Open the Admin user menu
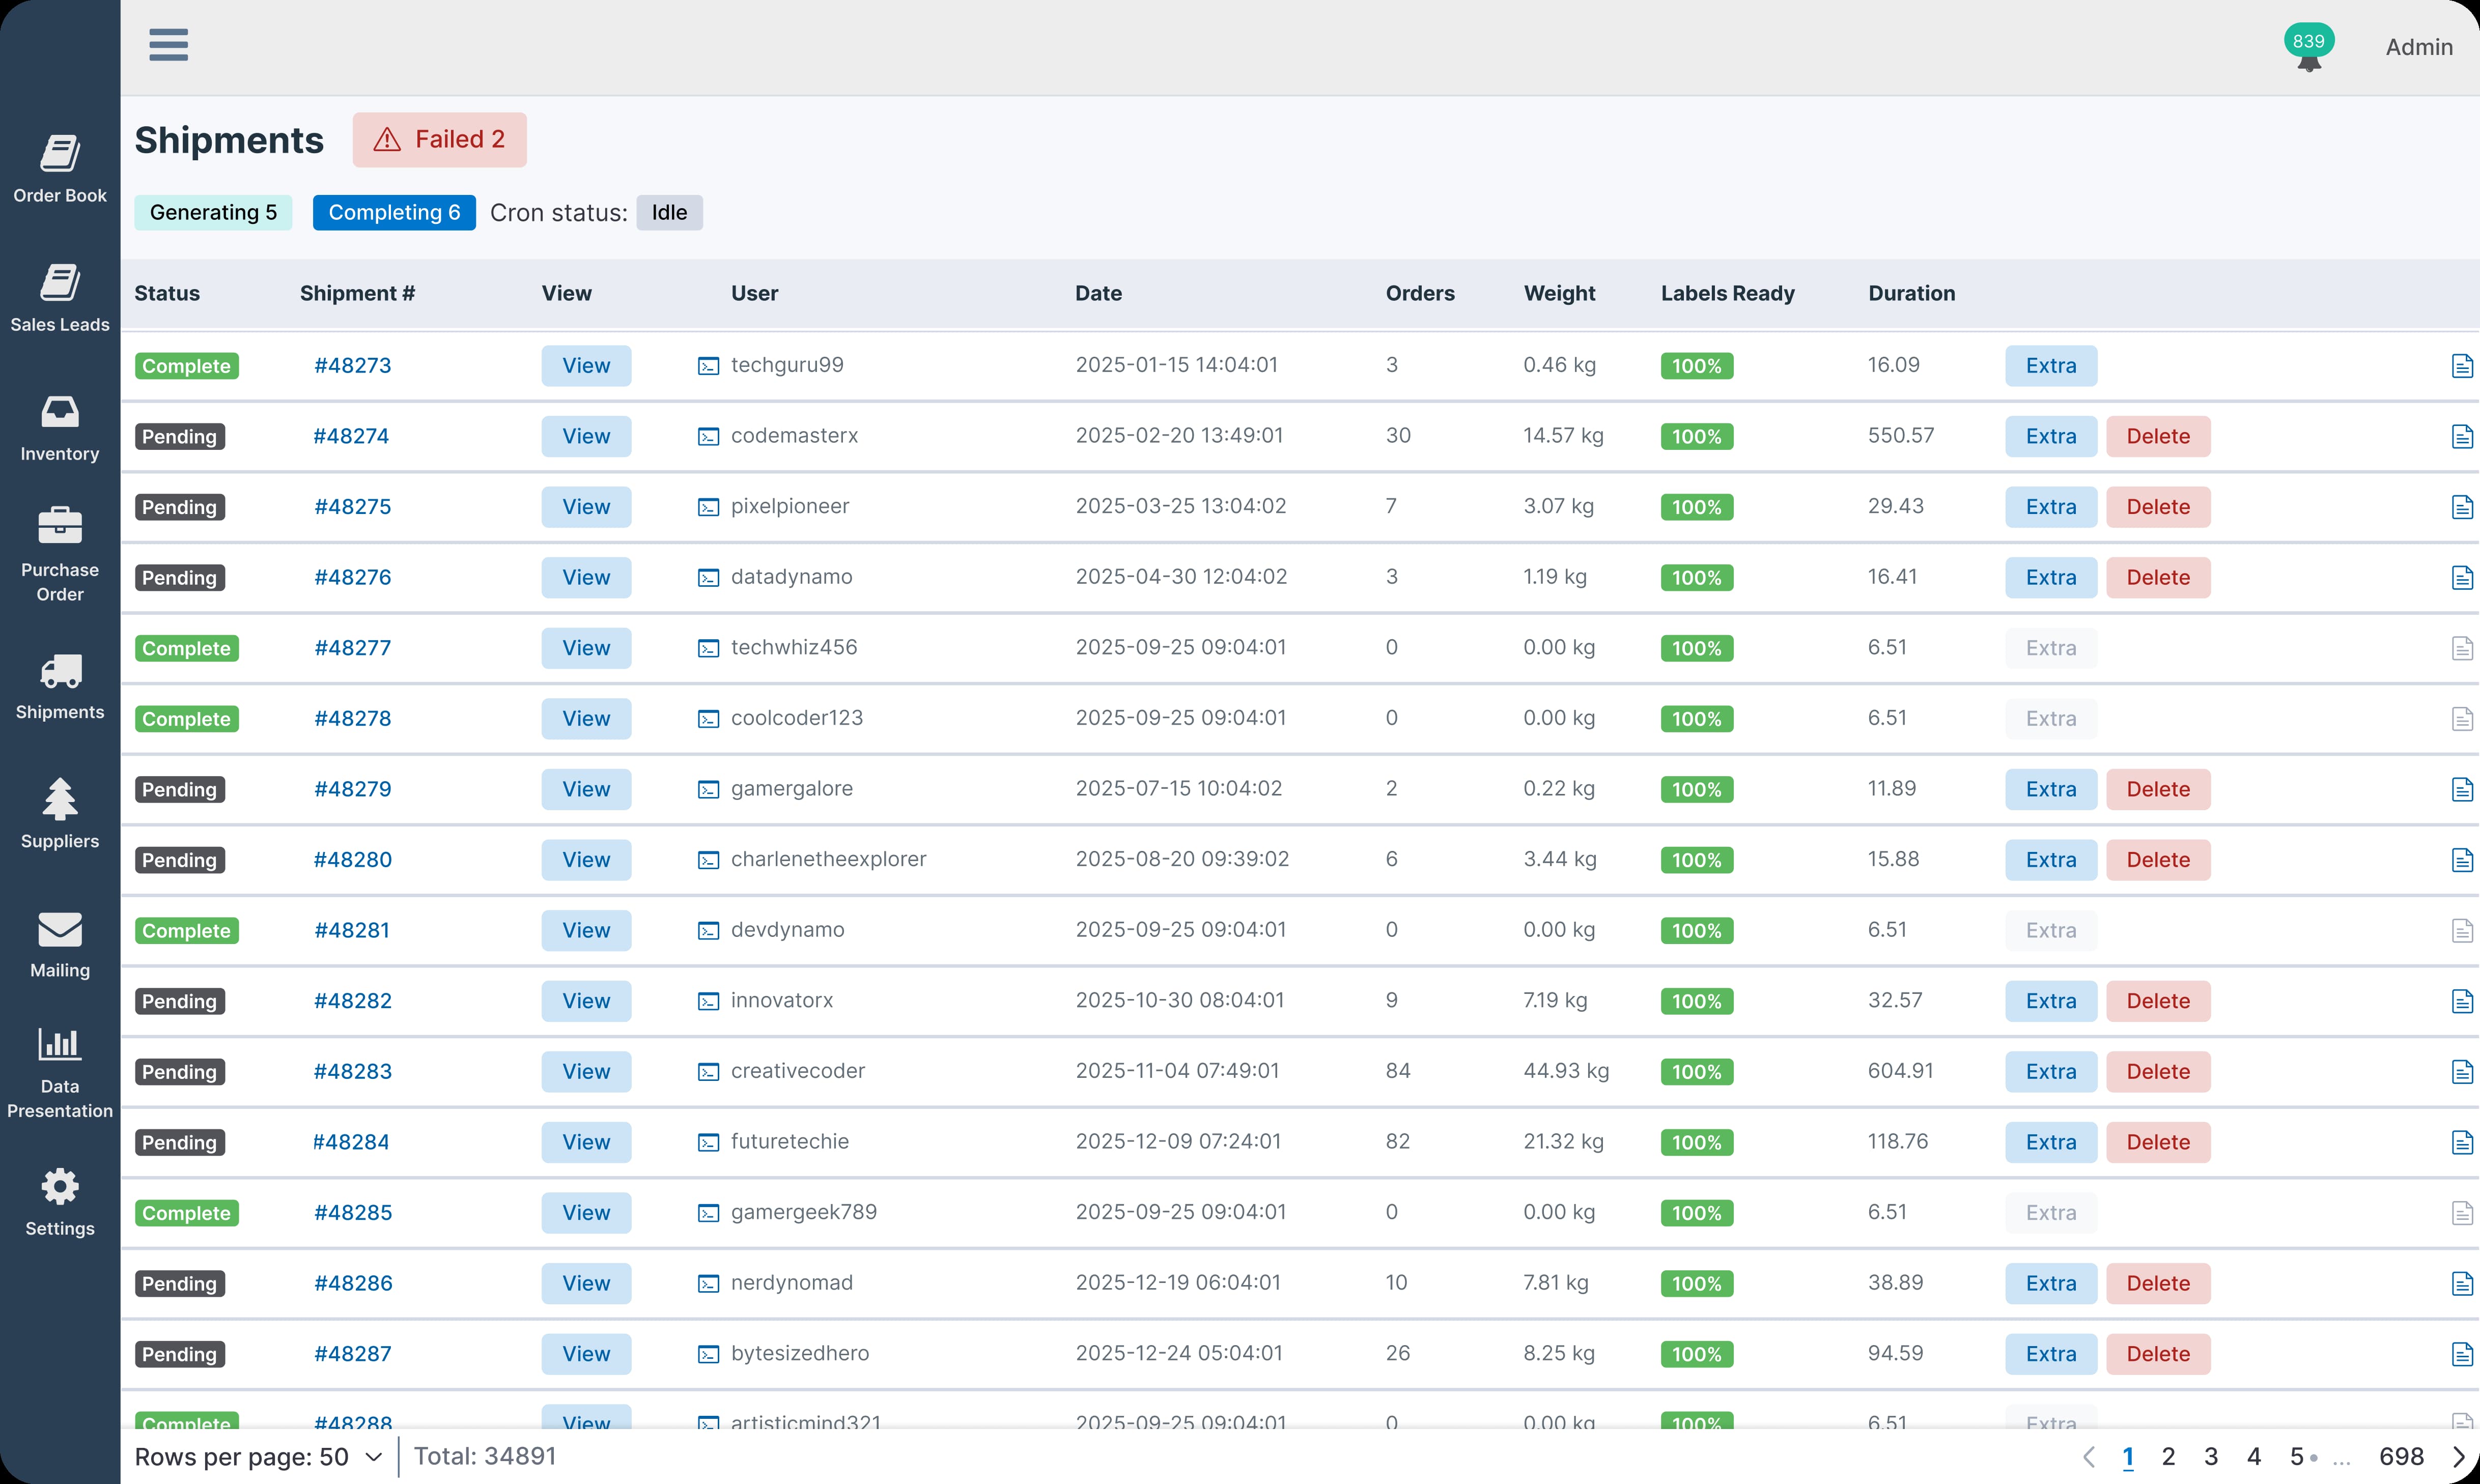Screen dimensions: 2480x1484 [x=2418, y=47]
